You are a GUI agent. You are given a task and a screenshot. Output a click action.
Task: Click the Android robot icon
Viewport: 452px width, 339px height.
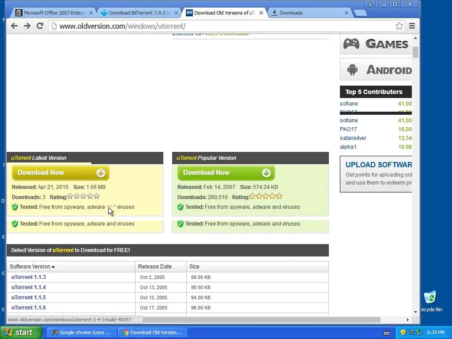click(x=352, y=69)
